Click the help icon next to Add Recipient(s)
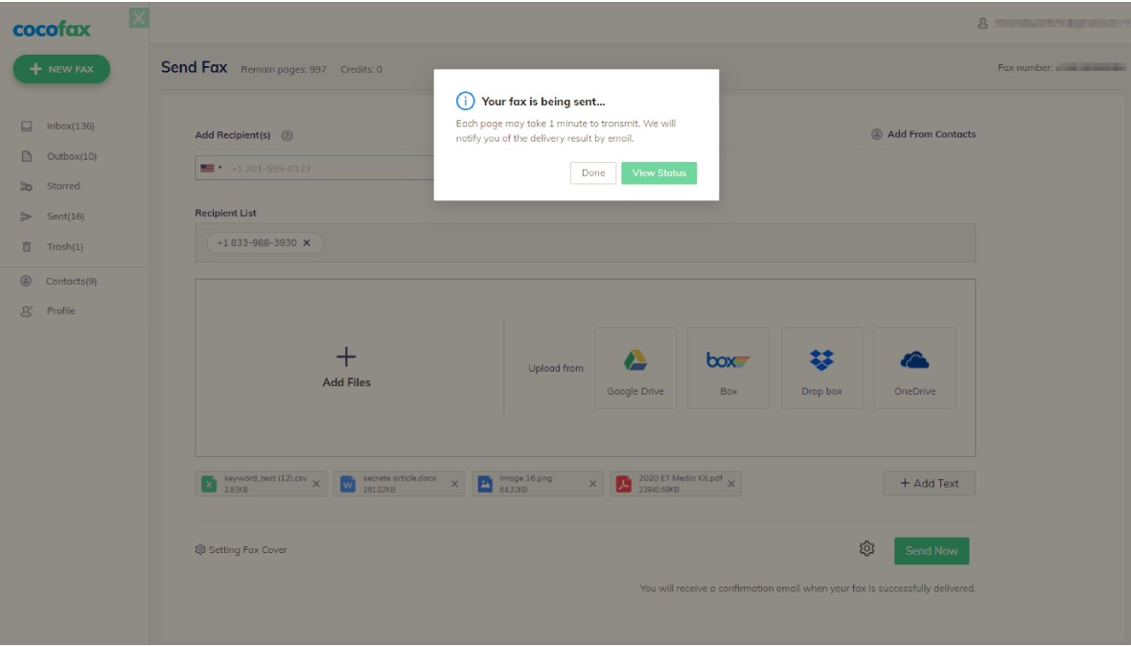 (x=288, y=135)
